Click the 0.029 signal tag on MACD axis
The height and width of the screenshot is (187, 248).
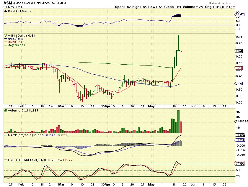[240, 140]
